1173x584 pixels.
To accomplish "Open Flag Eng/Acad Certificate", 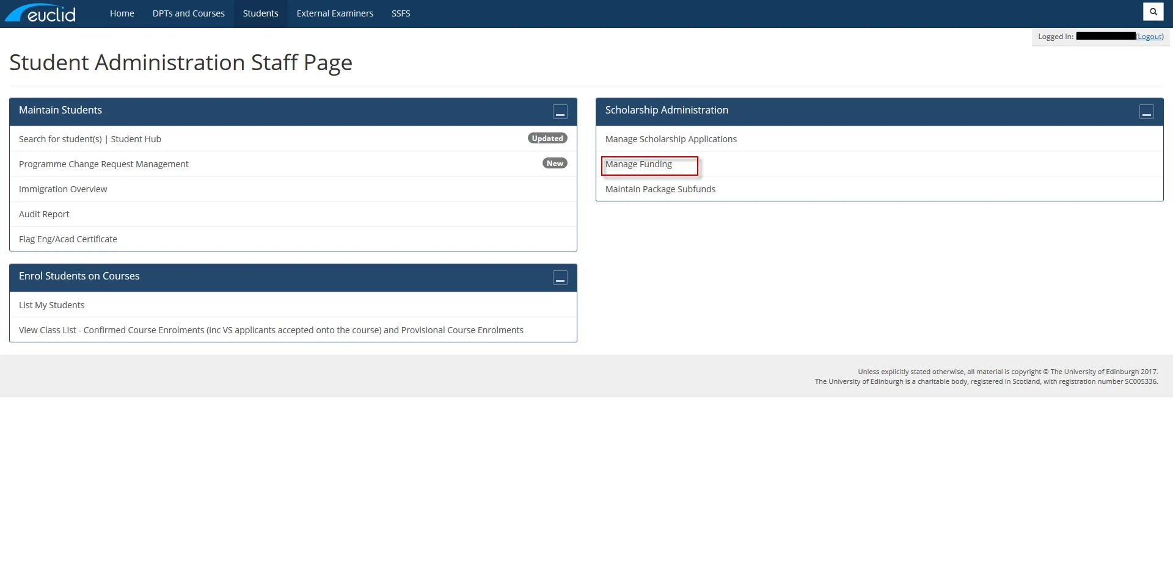I will tap(68, 239).
